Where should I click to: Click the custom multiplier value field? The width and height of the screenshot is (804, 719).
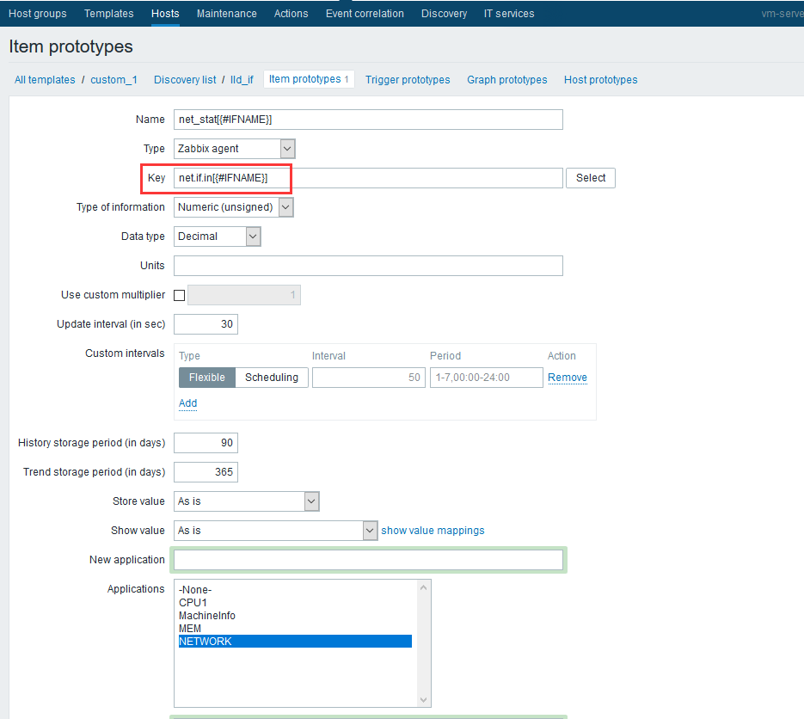(x=244, y=295)
